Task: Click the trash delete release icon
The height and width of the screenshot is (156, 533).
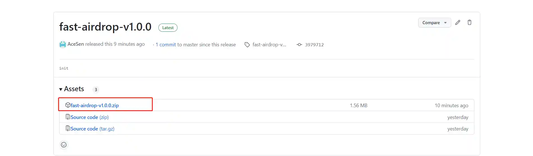Action: [x=470, y=22]
